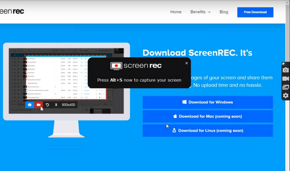Click the screenrec site logo in header
The width and height of the screenshot is (290, 171).
(x=12, y=11)
